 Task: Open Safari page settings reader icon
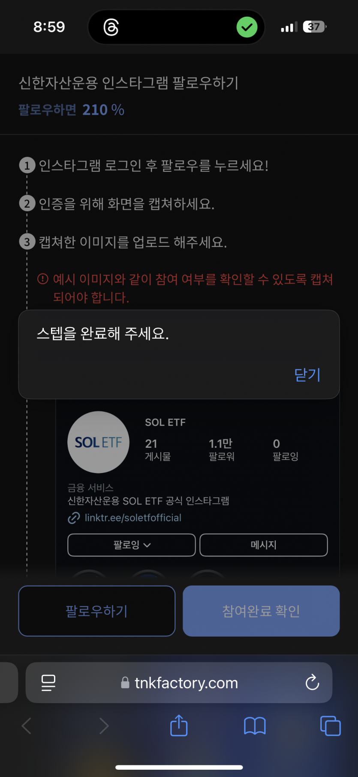(x=48, y=683)
